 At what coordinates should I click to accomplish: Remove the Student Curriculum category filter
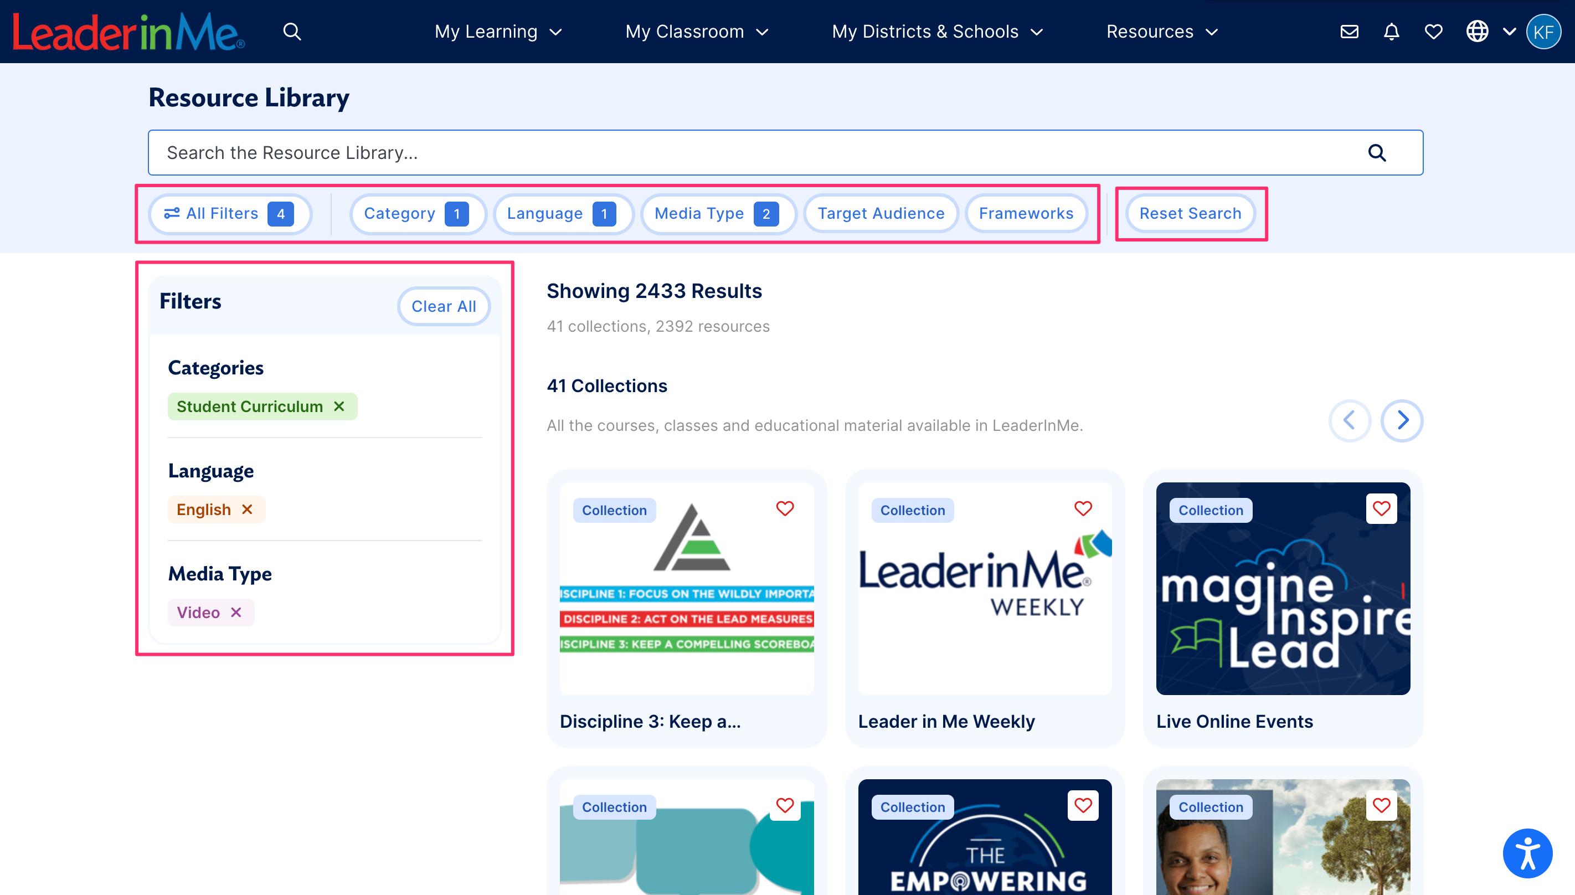pos(338,407)
